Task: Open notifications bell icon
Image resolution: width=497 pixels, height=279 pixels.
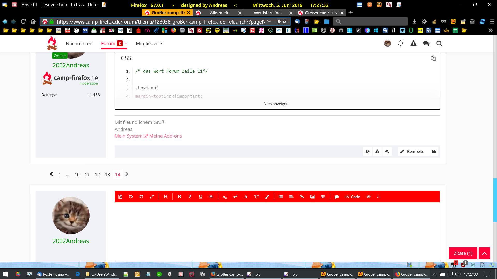Action: [x=400, y=43]
